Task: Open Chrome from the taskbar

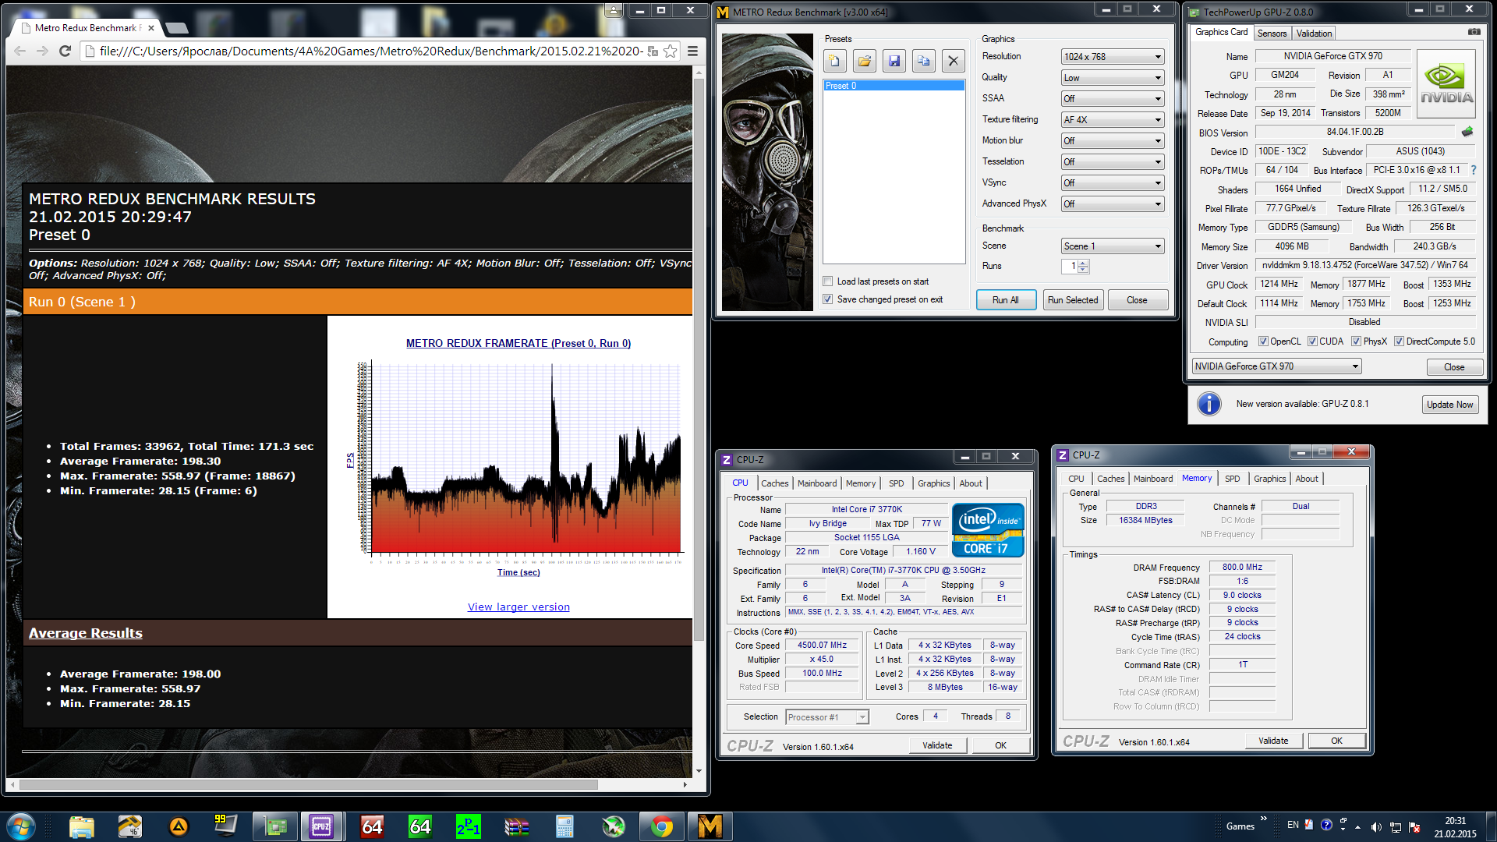Action: (x=662, y=826)
